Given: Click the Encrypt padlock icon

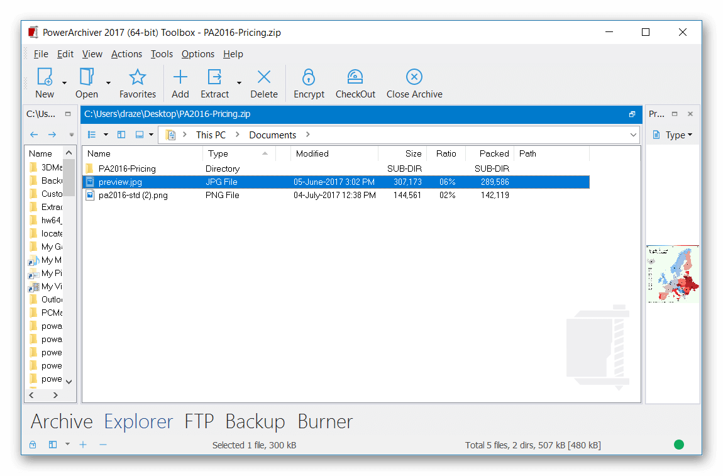Looking at the screenshot, I should (309, 77).
